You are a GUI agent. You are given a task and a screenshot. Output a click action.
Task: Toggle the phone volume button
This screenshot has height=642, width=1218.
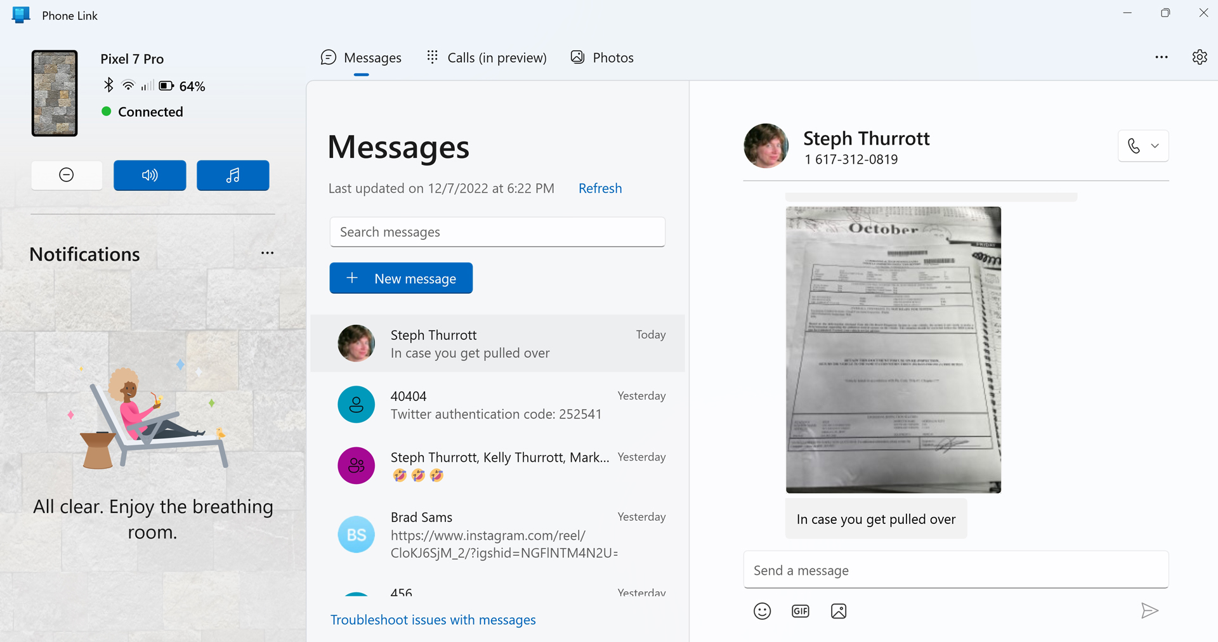[150, 175]
